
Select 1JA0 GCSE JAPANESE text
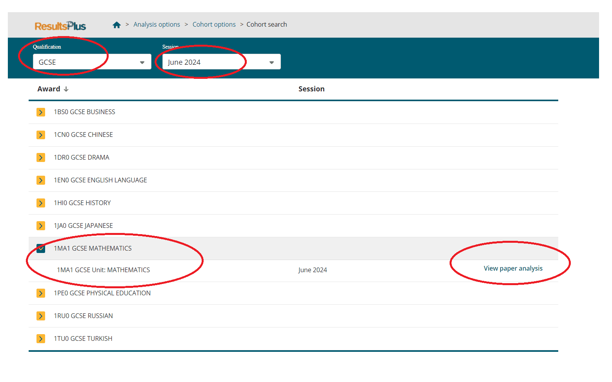84,226
